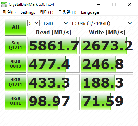Run all benchmarks with the All button

click(x=15, y=27)
